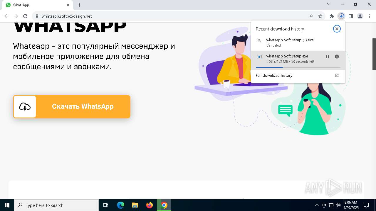Click the share page icon in address bar
The image size is (376, 211).
311,16
